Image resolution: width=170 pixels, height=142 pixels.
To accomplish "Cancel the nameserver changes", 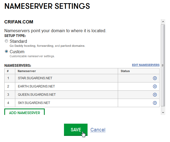I will 98,130.
